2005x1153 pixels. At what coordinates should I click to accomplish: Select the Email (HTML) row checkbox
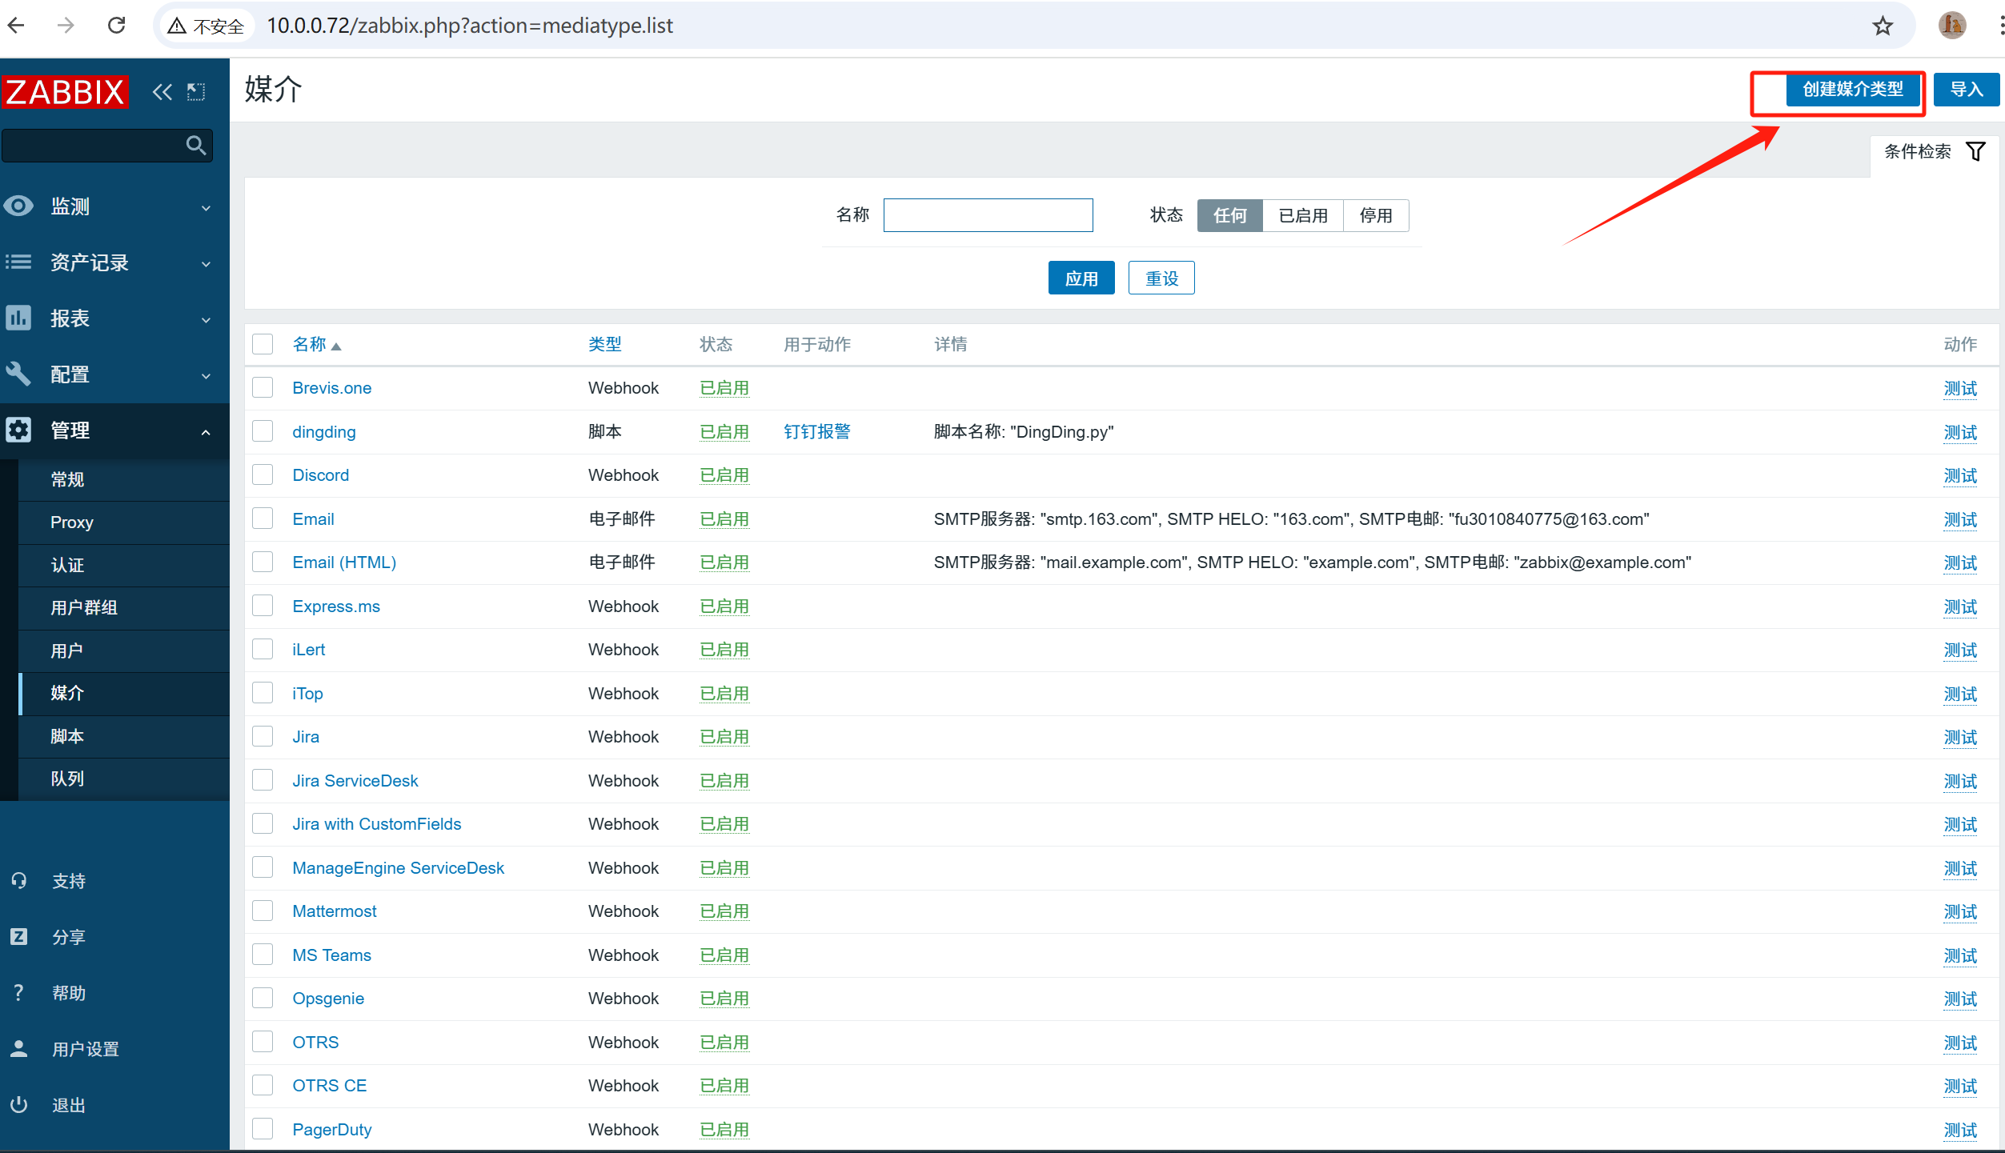(x=263, y=562)
